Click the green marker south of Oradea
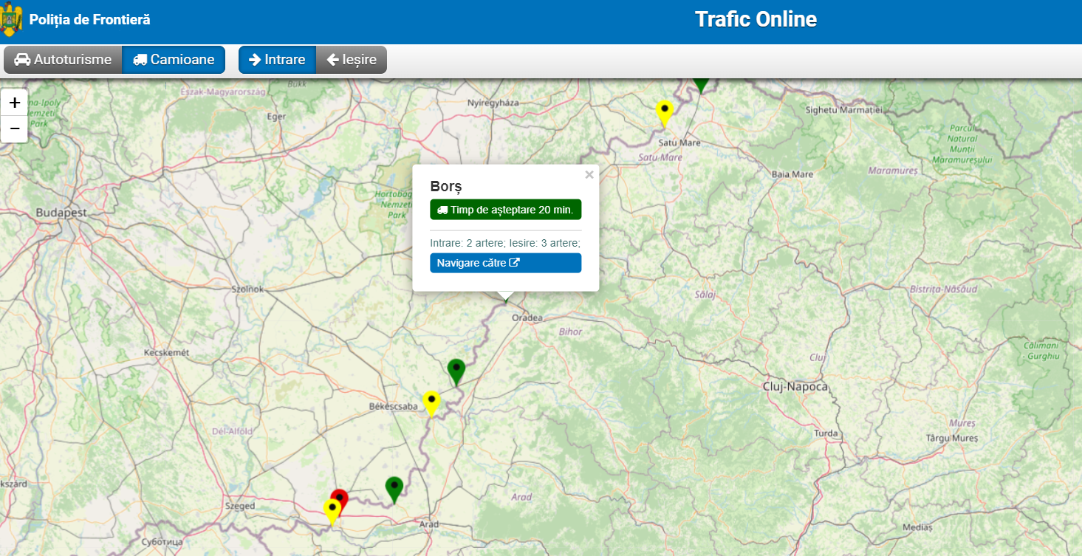 [x=456, y=371]
